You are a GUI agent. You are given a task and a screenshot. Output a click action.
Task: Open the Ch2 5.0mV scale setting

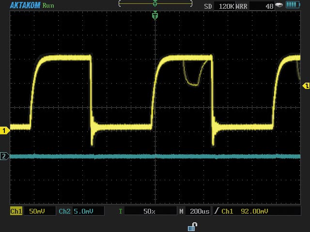[x=87, y=211]
